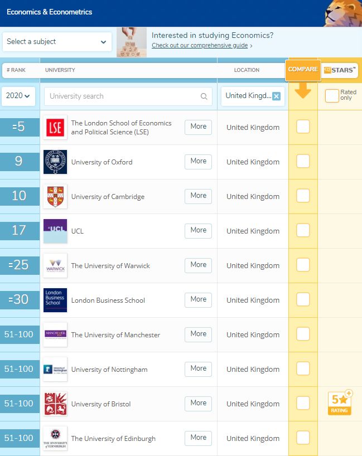Enable the Rated only checkbox
The height and width of the screenshot is (456, 362).
pyautogui.click(x=332, y=96)
